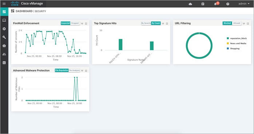
Task: Expand Advanced Malware Protection panel to fullscreen
Action: 86,71
